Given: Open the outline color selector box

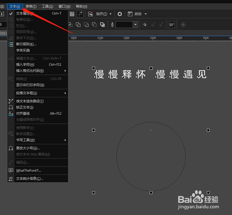Looking at the screenshot, I should click(124, 25).
